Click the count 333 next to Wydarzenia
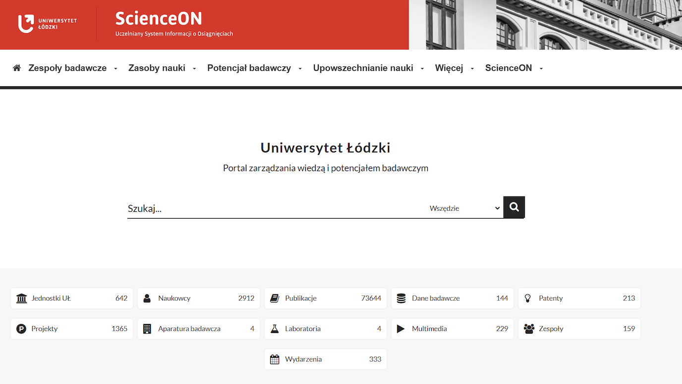Viewport: 682px width, 384px height. pyautogui.click(x=375, y=359)
